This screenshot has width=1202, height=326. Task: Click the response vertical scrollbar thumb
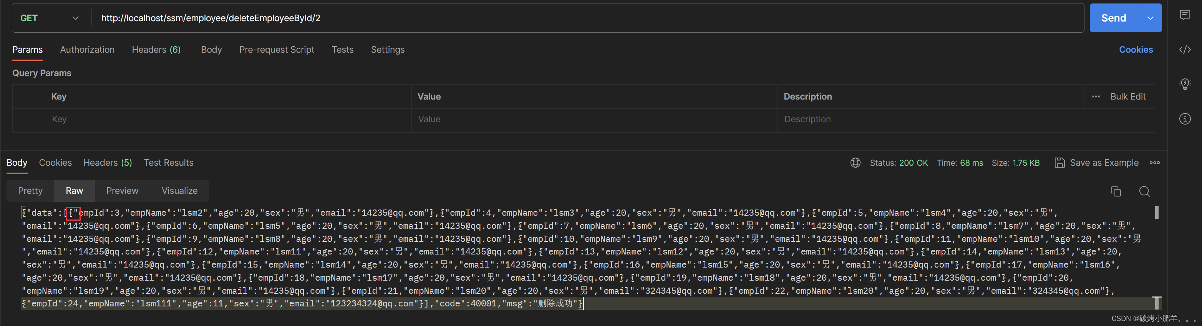[x=1157, y=213]
